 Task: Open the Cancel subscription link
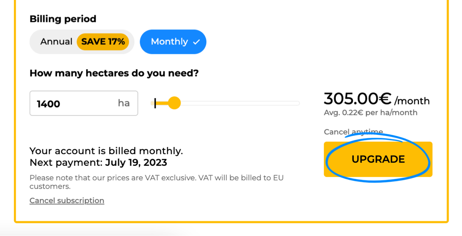(x=67, y=201)
